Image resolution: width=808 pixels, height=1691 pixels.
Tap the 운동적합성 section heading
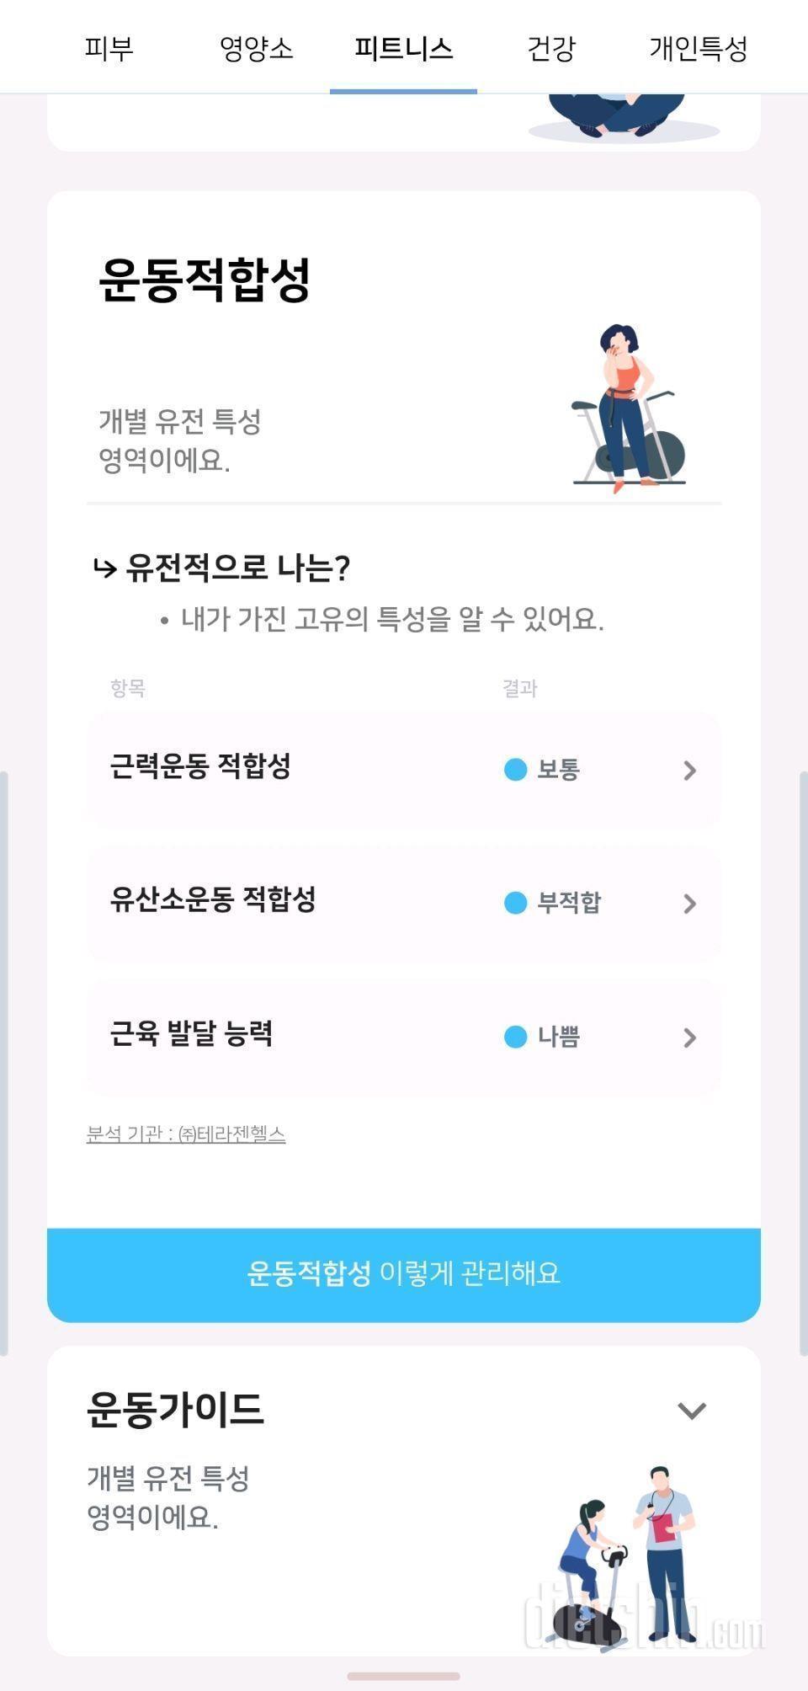pyautogui.click(x=205, y=280)
